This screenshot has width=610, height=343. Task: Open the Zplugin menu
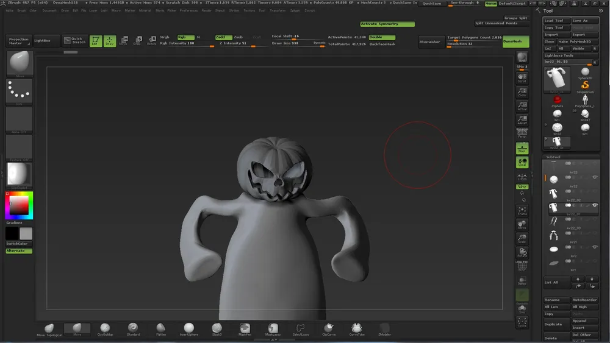pyautogui.click(x=294, y=10)
